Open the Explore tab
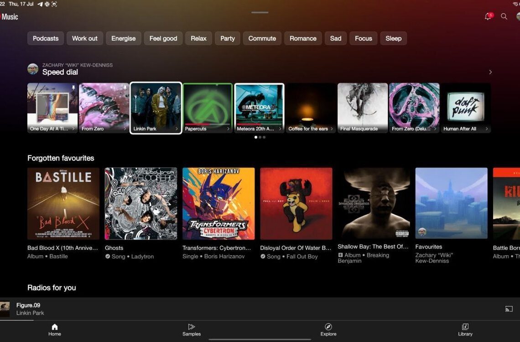The image size is (520, 342). 328,330
